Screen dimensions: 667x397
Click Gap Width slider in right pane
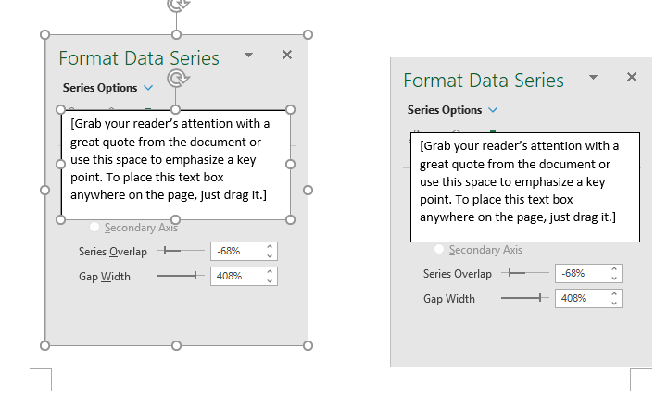[x=525, y=298]
